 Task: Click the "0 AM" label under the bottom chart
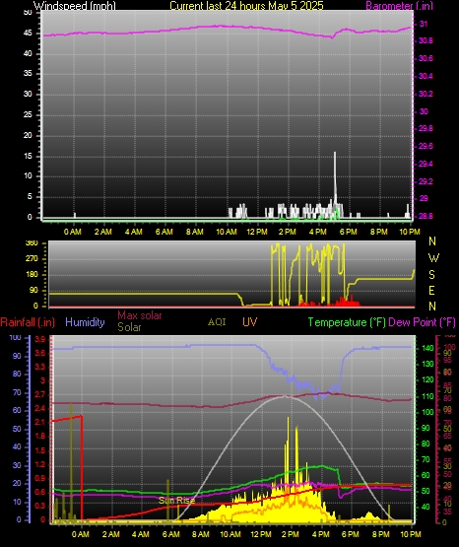81,534
